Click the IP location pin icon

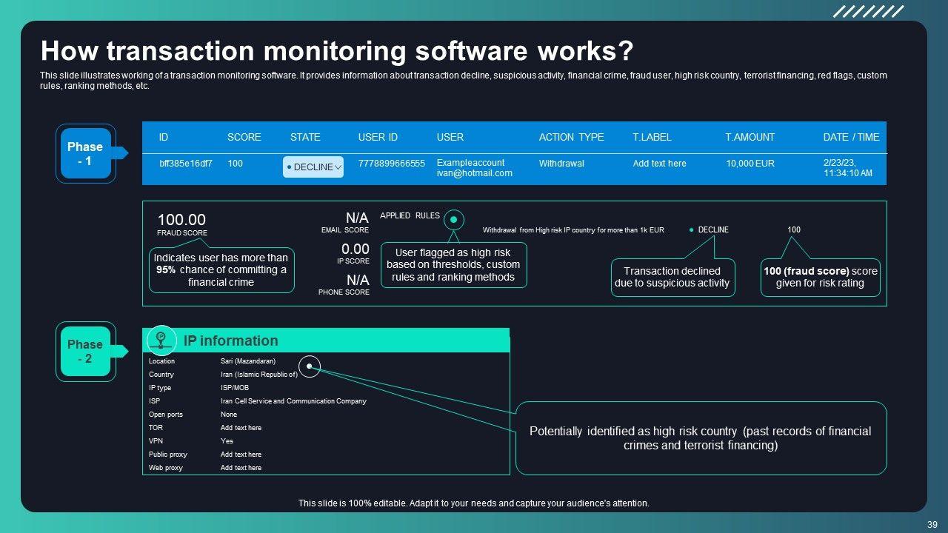(x=161, y=339)
